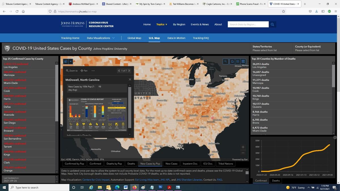Click the Tracking FAQ navigation link
The image size is (340, 191).
(x=201, y=38)
